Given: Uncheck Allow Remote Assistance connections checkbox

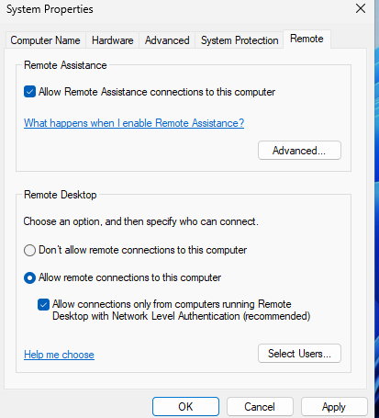Looking at the screenshot, I should click(x=29, y=92).
